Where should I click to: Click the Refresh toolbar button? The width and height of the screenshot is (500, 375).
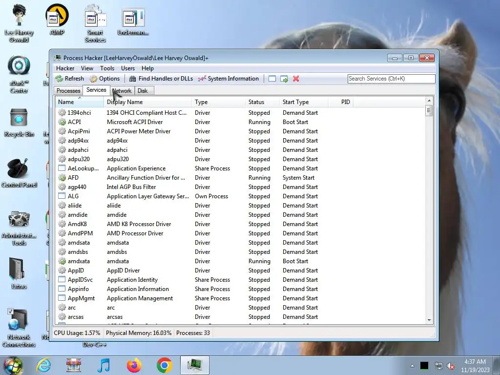pyautogui.click(x=69, y=79)
